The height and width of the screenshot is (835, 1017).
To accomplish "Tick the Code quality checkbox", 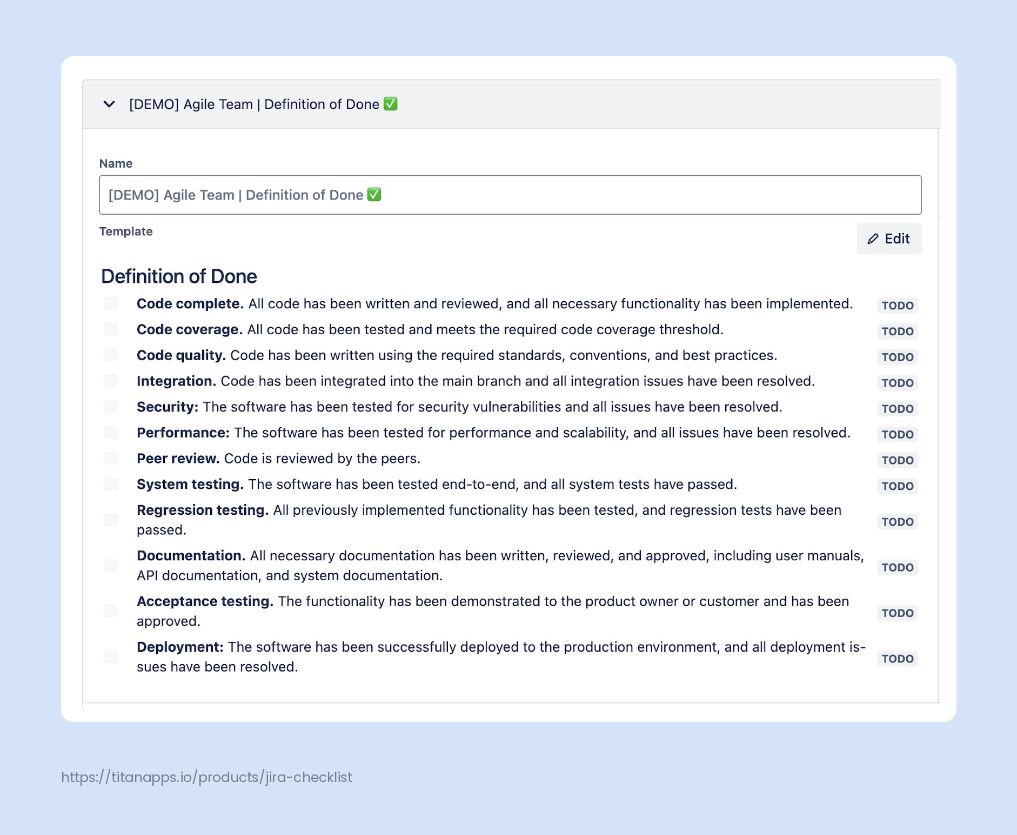I will [111, 355].
